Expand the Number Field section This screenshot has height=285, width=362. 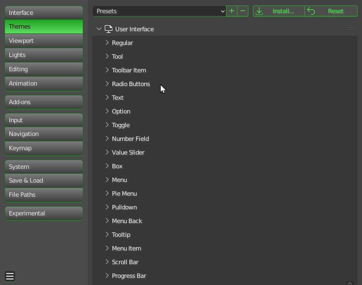pos(107,139)
